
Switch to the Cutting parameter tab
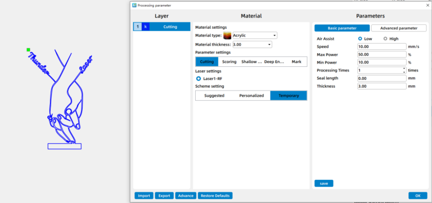pos(207,62)
